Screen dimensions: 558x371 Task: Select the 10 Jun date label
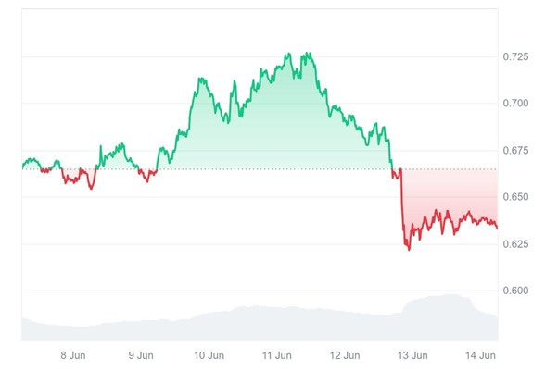point(209,354)
